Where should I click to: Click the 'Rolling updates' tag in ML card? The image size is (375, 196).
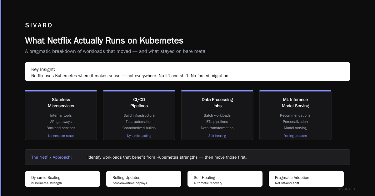[x=295, y=136]
